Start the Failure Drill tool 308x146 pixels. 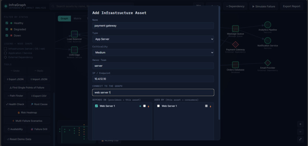coord(39,129)
